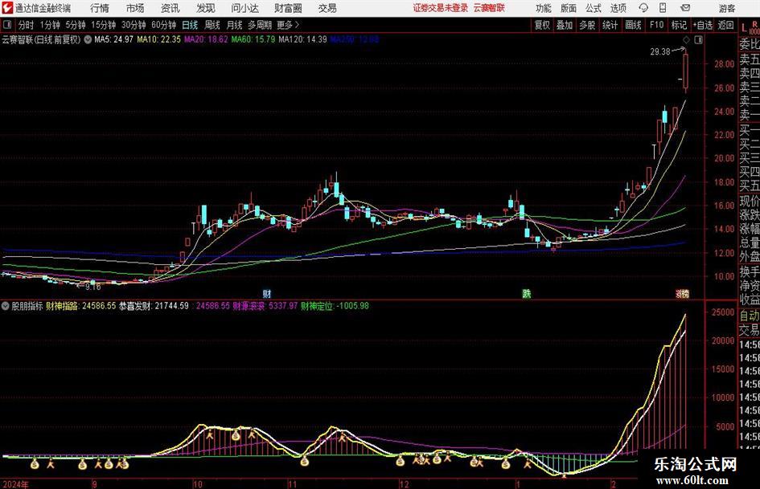Select the 日线 daily period tab
This screenshot has width=760, height=489.
coord(190,25)
